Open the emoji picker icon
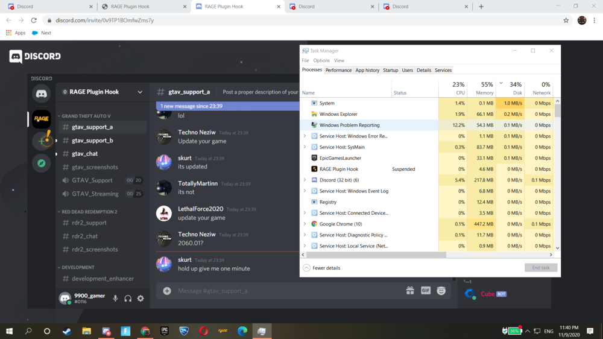Image resolution: width=603 pixels, height=339 pixels. click(441, 291)
